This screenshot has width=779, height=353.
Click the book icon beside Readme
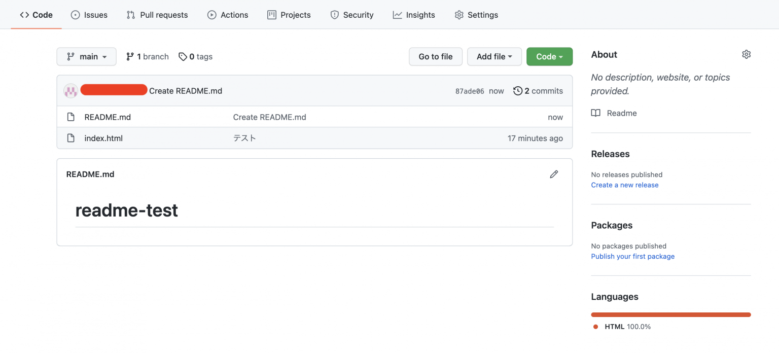click(596, 113)
